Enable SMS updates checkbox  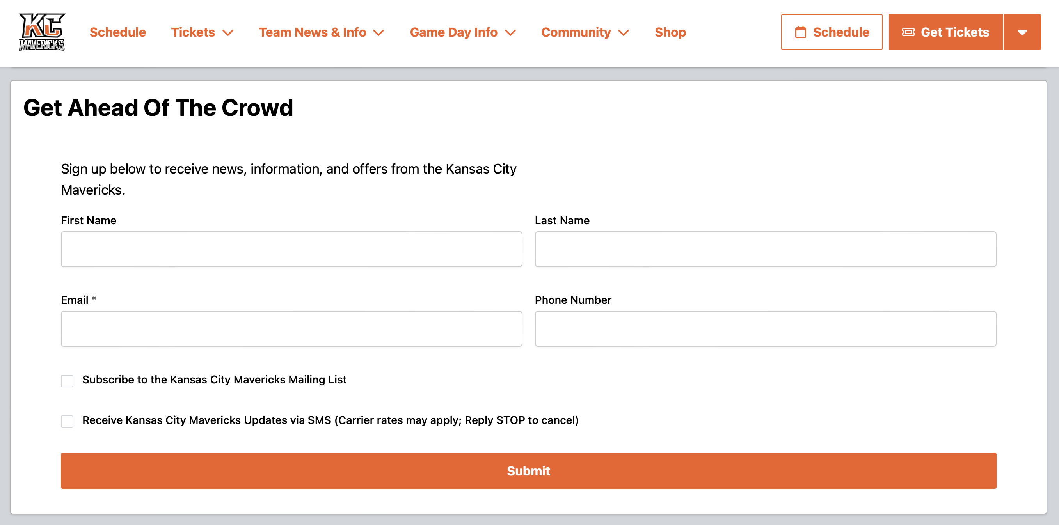coord(67,421)
